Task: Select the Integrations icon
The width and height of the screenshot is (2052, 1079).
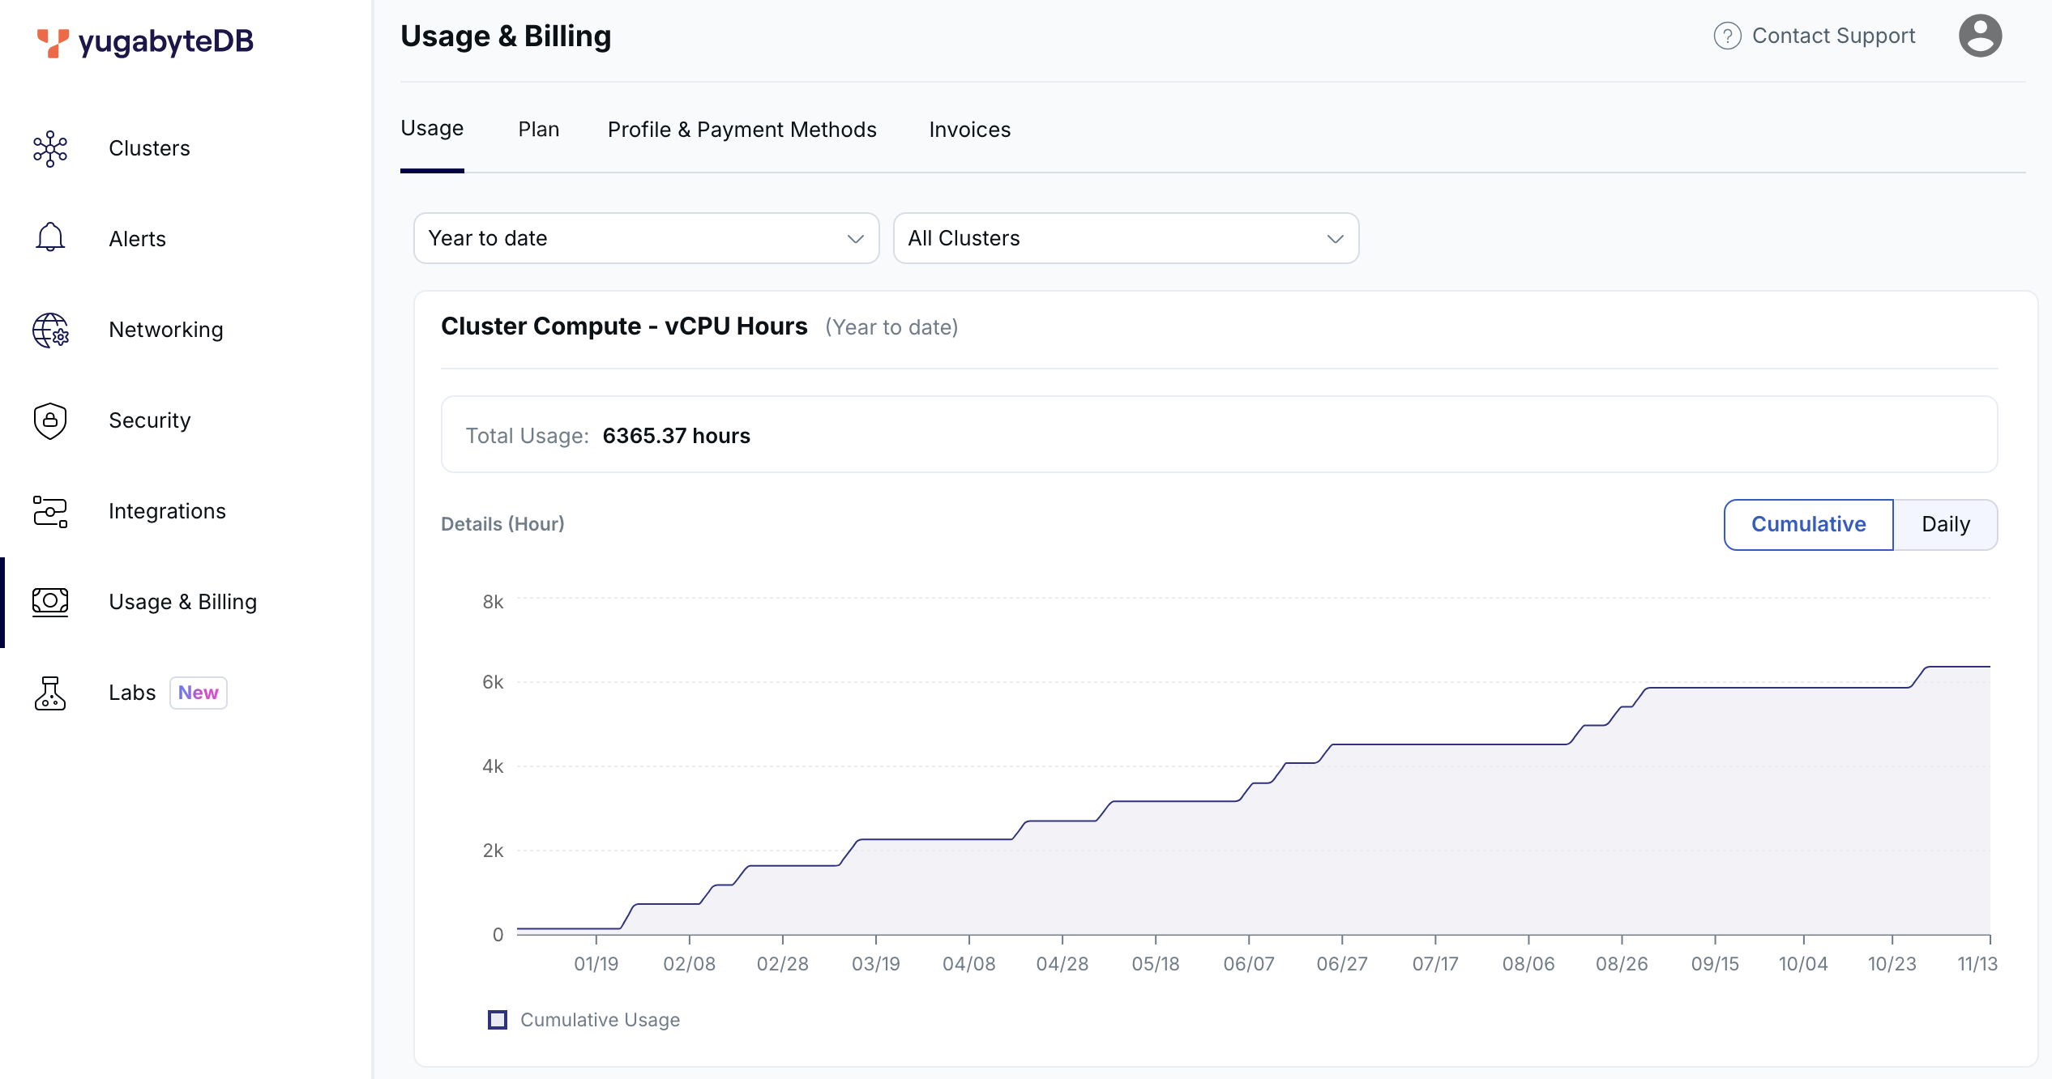Action: pyautogui.click(x=49, y=511)
